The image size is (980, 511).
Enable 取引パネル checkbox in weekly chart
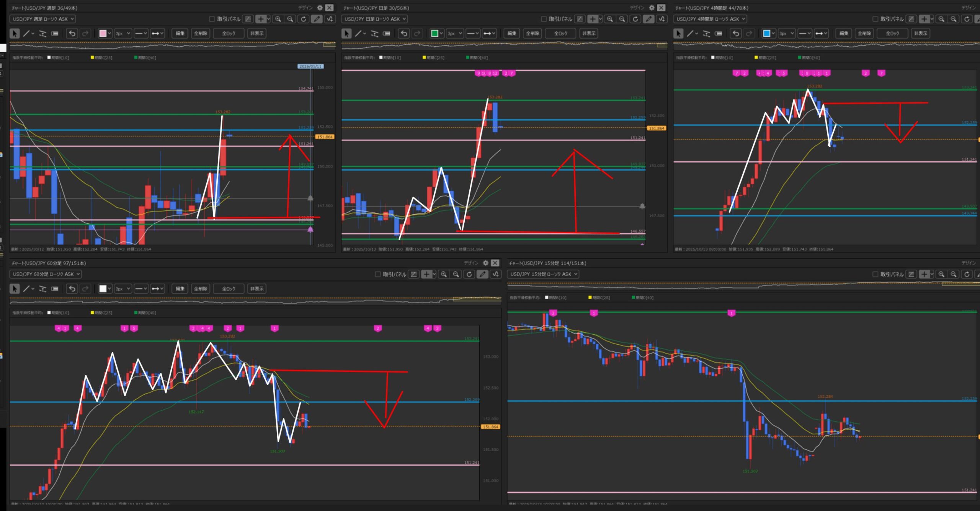[x=212, y=19]
